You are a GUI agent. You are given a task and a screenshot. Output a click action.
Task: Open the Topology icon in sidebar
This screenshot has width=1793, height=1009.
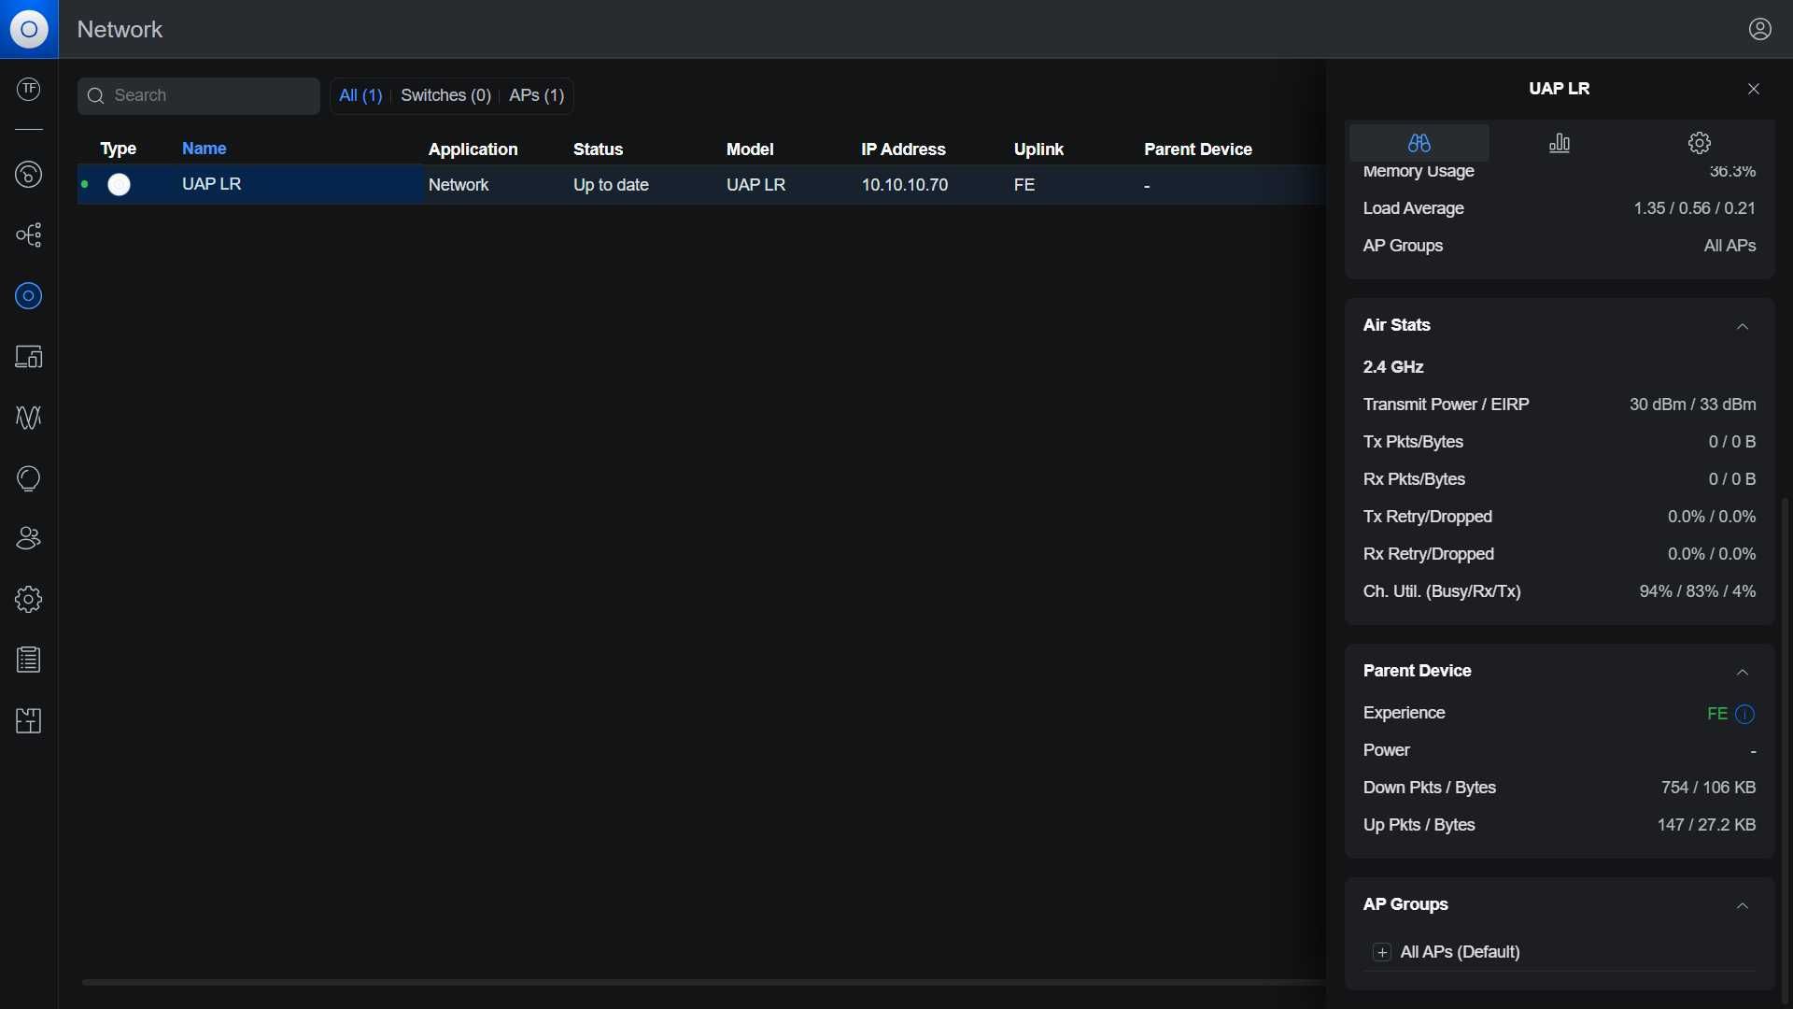(x=29, y=235)
